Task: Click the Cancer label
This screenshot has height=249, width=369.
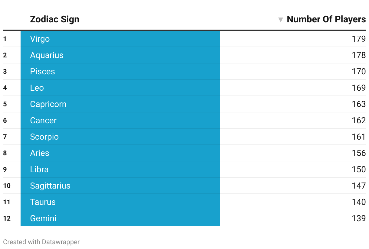Action: [43, 121]
